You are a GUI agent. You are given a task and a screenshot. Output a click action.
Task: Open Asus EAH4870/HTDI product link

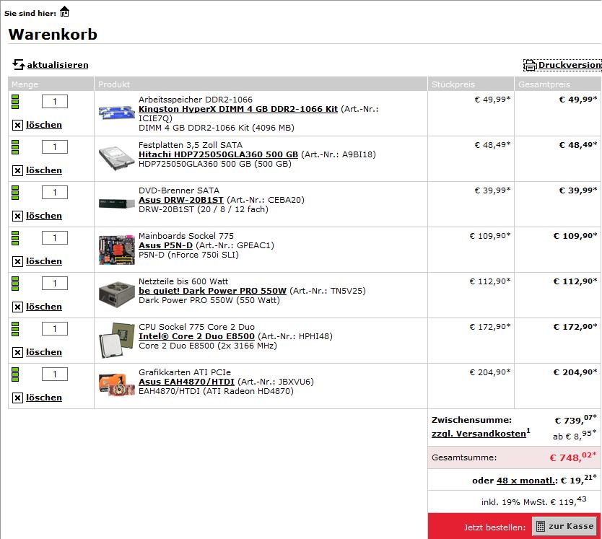coord(186,382)
